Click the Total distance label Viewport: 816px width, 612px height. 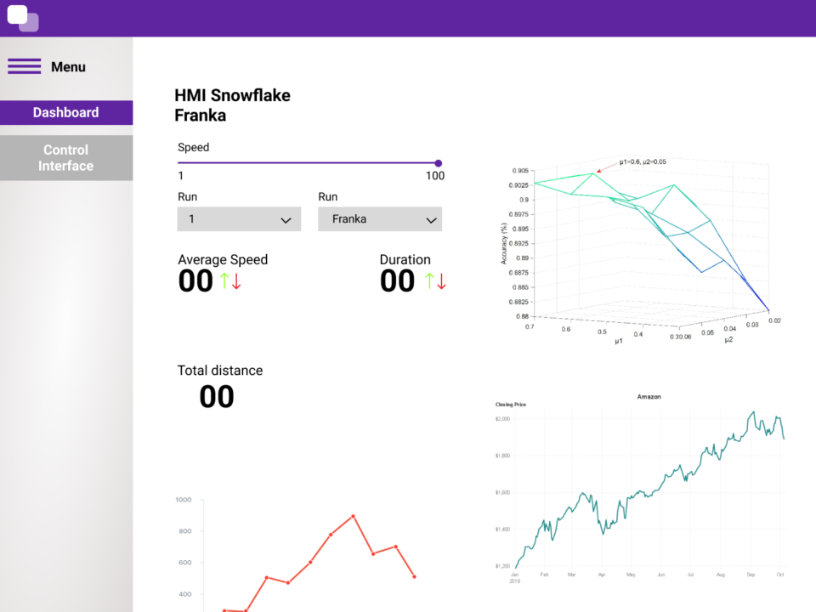[220, 371]
